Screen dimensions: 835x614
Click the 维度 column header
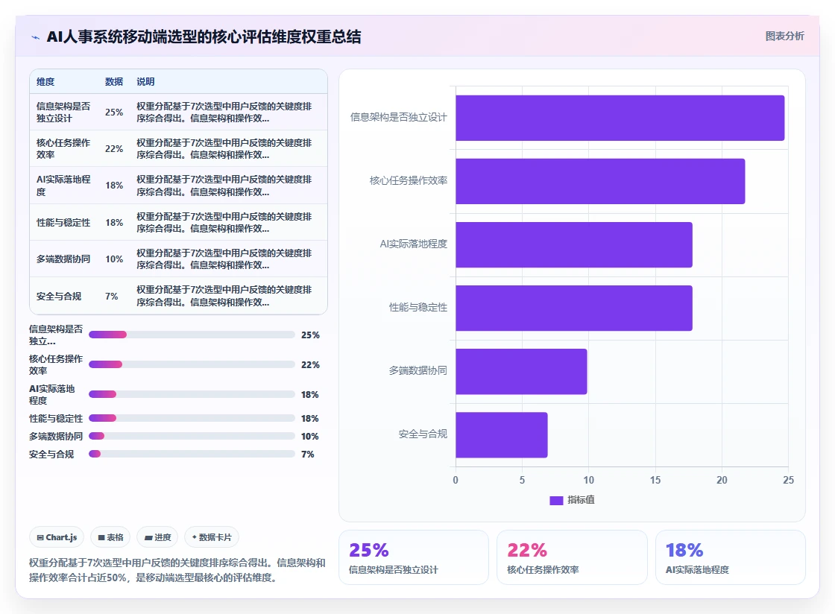click(x=45, y=81)
